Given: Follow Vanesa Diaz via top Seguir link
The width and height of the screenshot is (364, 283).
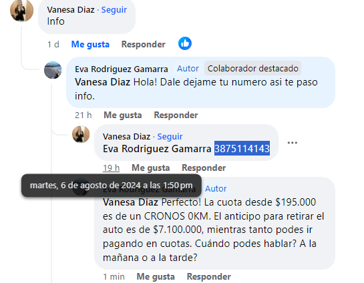Looking at the screenshot, I should pos(114,10).
